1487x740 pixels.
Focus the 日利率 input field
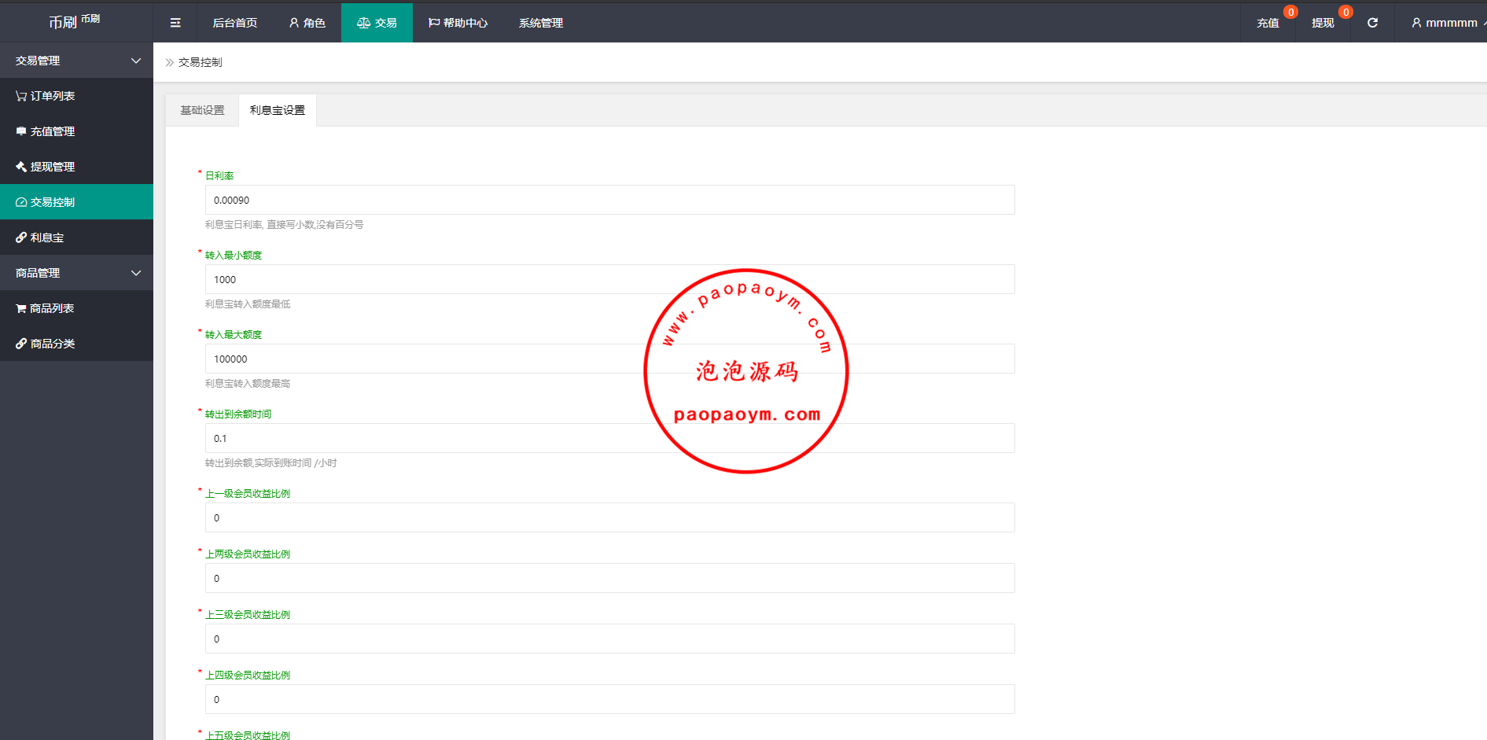[609, 200]
